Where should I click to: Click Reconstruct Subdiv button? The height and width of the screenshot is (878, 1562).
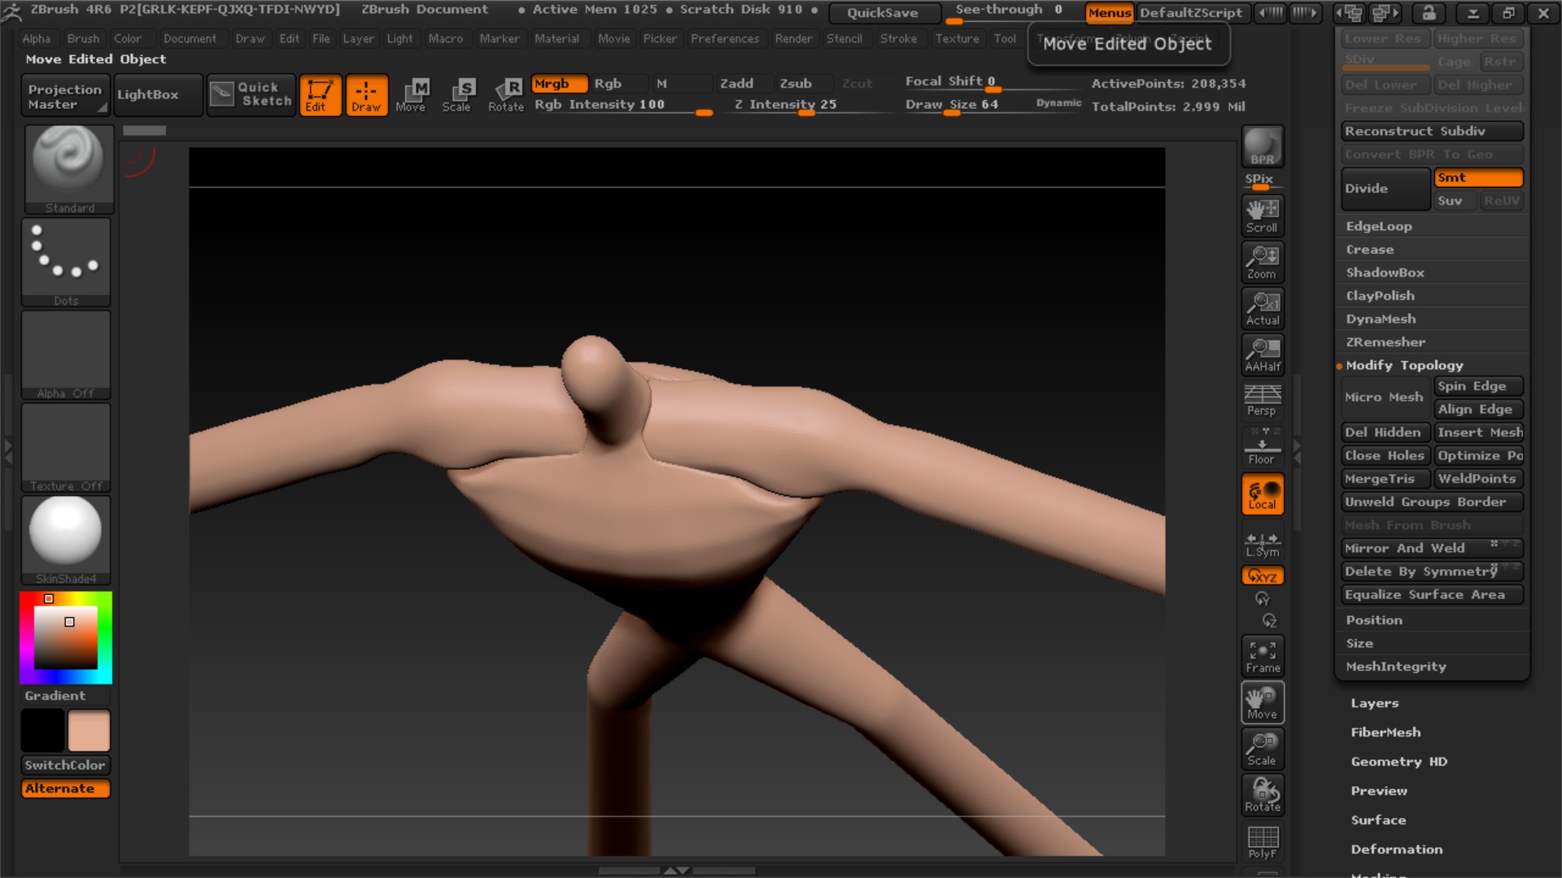(x=1432, y=131)
